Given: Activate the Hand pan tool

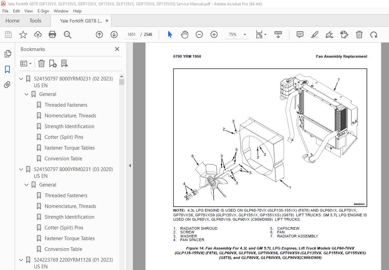Looking at the screenshot, I should tap(185, 35).
